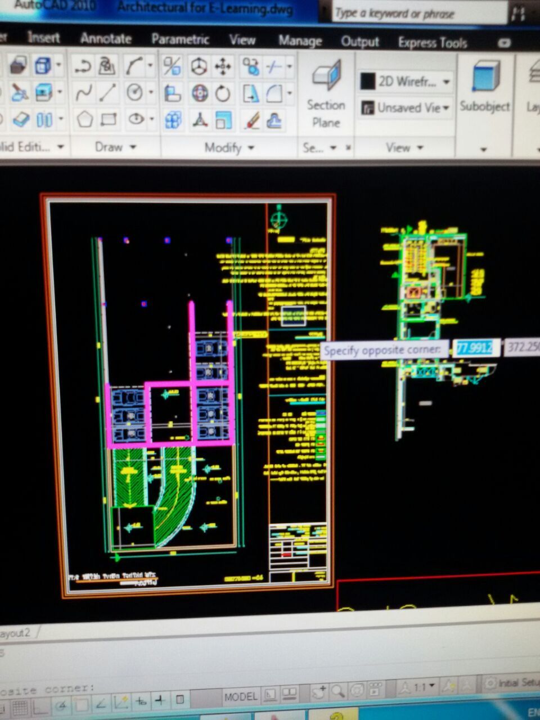Click the Fillet tool in Modify panel

click(274, 93)
